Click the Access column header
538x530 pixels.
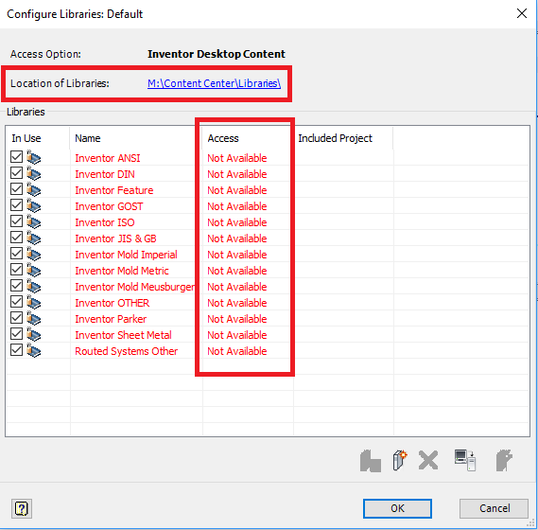223,138
